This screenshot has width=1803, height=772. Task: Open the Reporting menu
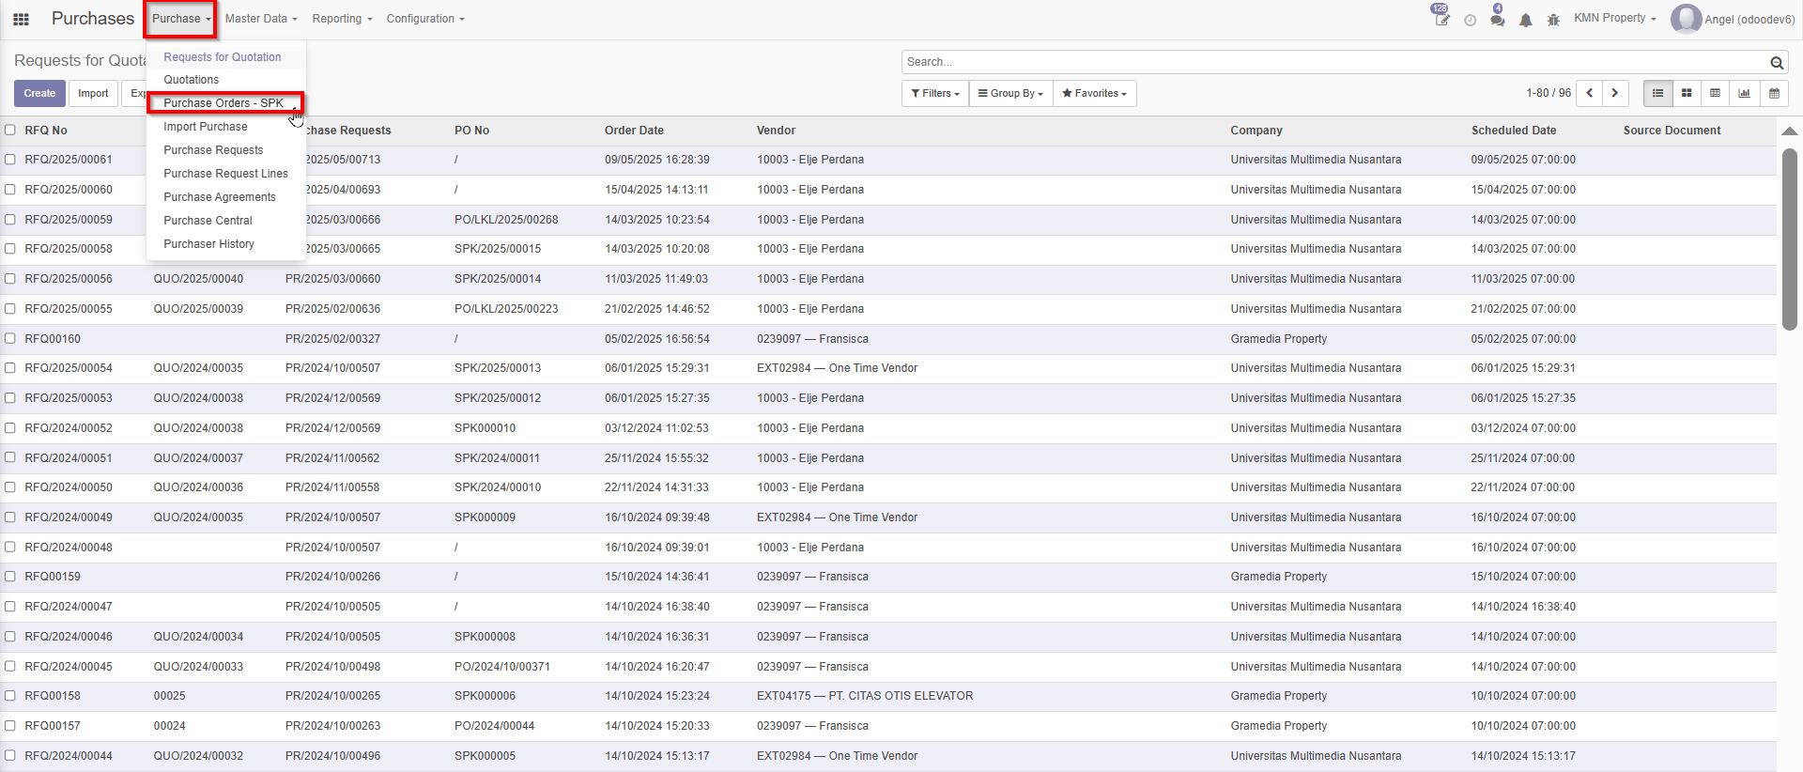[x=342, y=19]
